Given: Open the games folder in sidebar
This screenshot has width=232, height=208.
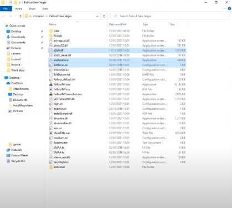Looking at the screenshot, I should 17,144.
